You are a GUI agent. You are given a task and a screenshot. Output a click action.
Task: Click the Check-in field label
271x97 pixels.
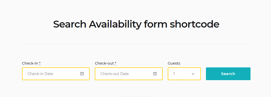pos(30,63)
